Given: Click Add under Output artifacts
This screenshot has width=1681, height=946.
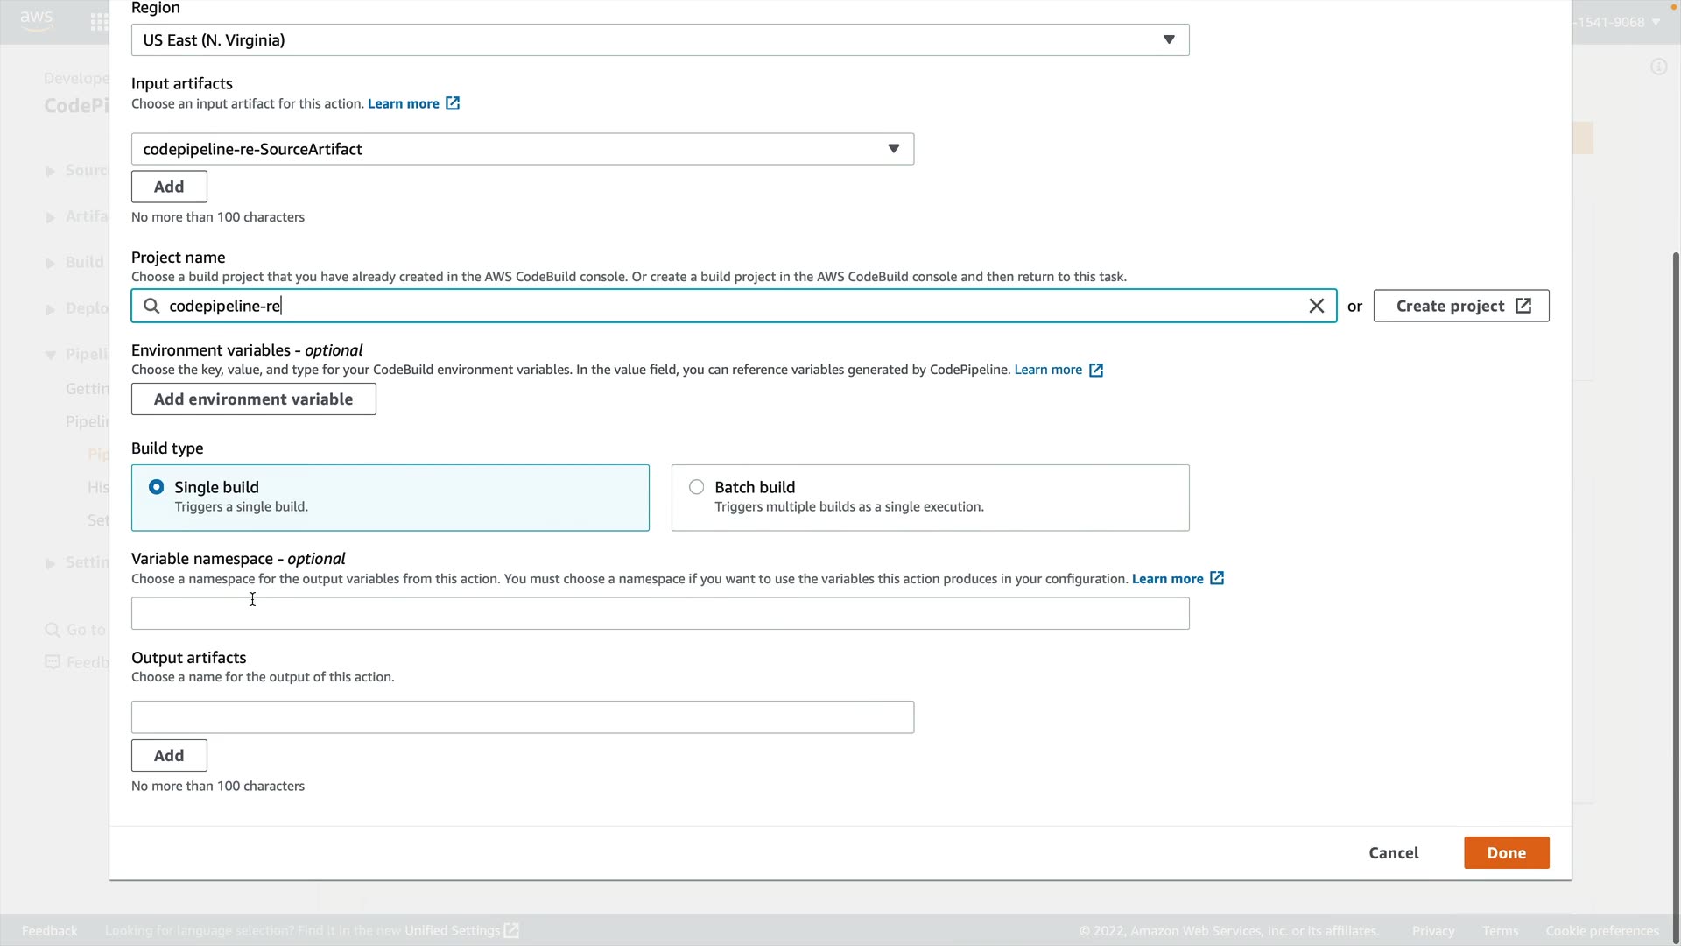Looking at the screenshot, I should (x=169, y=755).
